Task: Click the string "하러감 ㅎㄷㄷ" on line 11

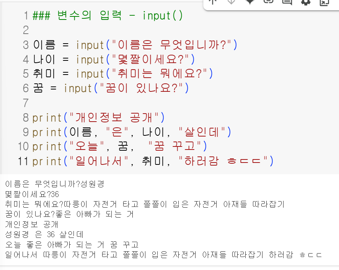Action: click(x=223, y=161)
